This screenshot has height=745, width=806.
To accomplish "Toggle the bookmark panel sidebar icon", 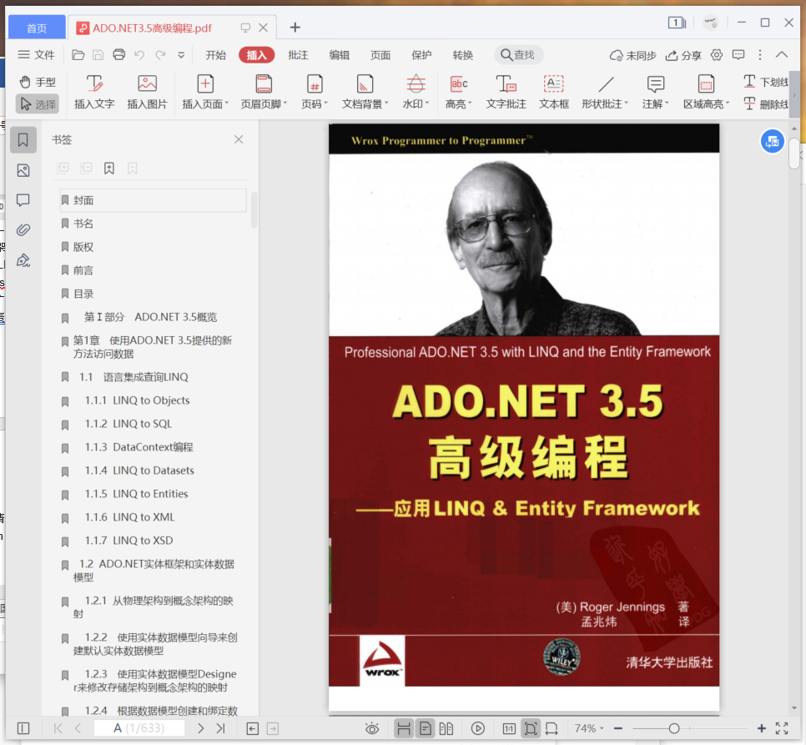I will pyautogui.click(x=23, y=140).
